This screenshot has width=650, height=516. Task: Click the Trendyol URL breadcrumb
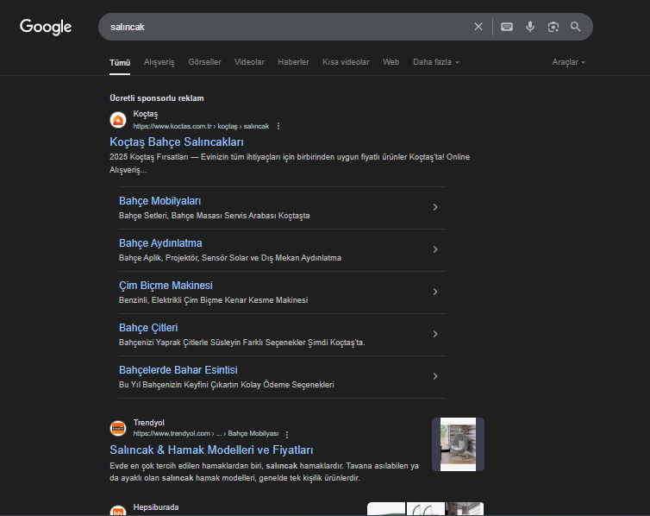[206, 433]
